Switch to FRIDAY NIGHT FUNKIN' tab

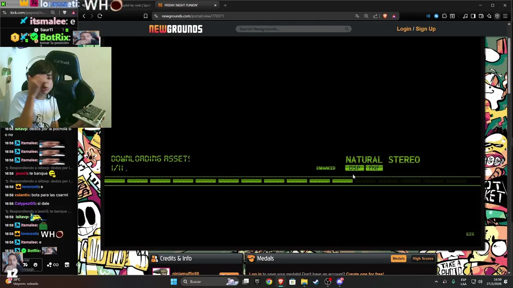(x=186, y=5)
